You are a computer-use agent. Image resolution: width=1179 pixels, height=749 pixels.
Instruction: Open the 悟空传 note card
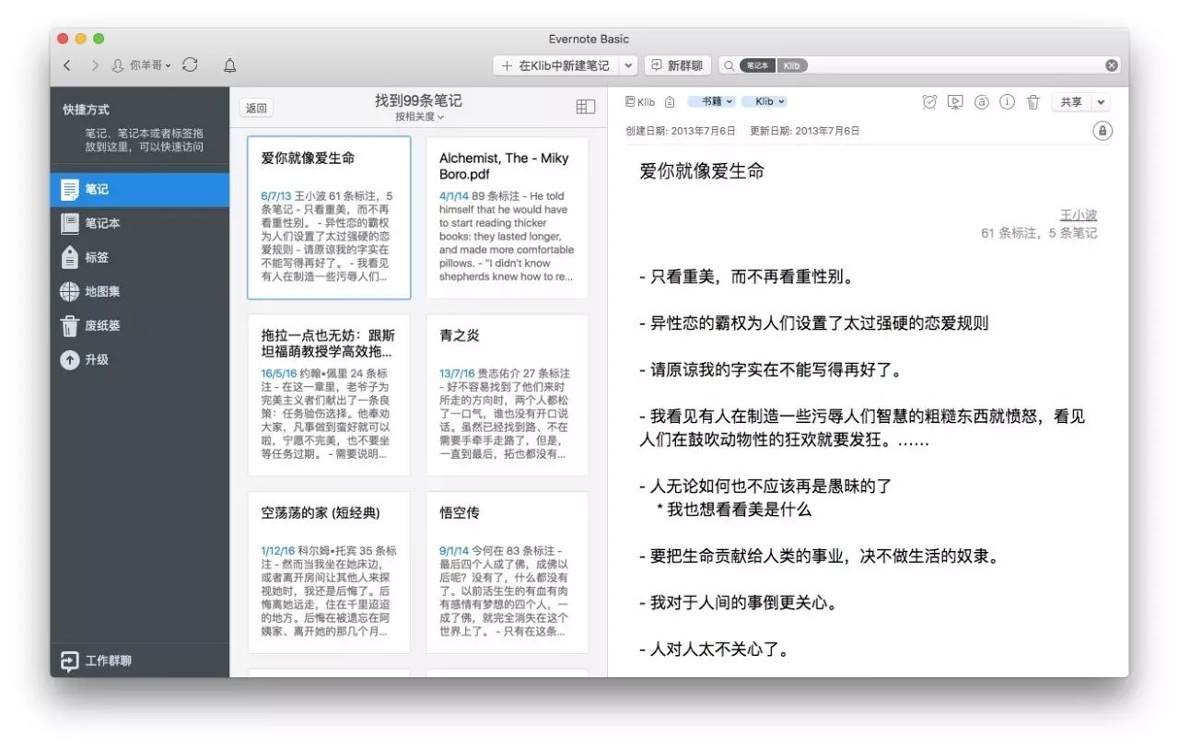[507, 571]
